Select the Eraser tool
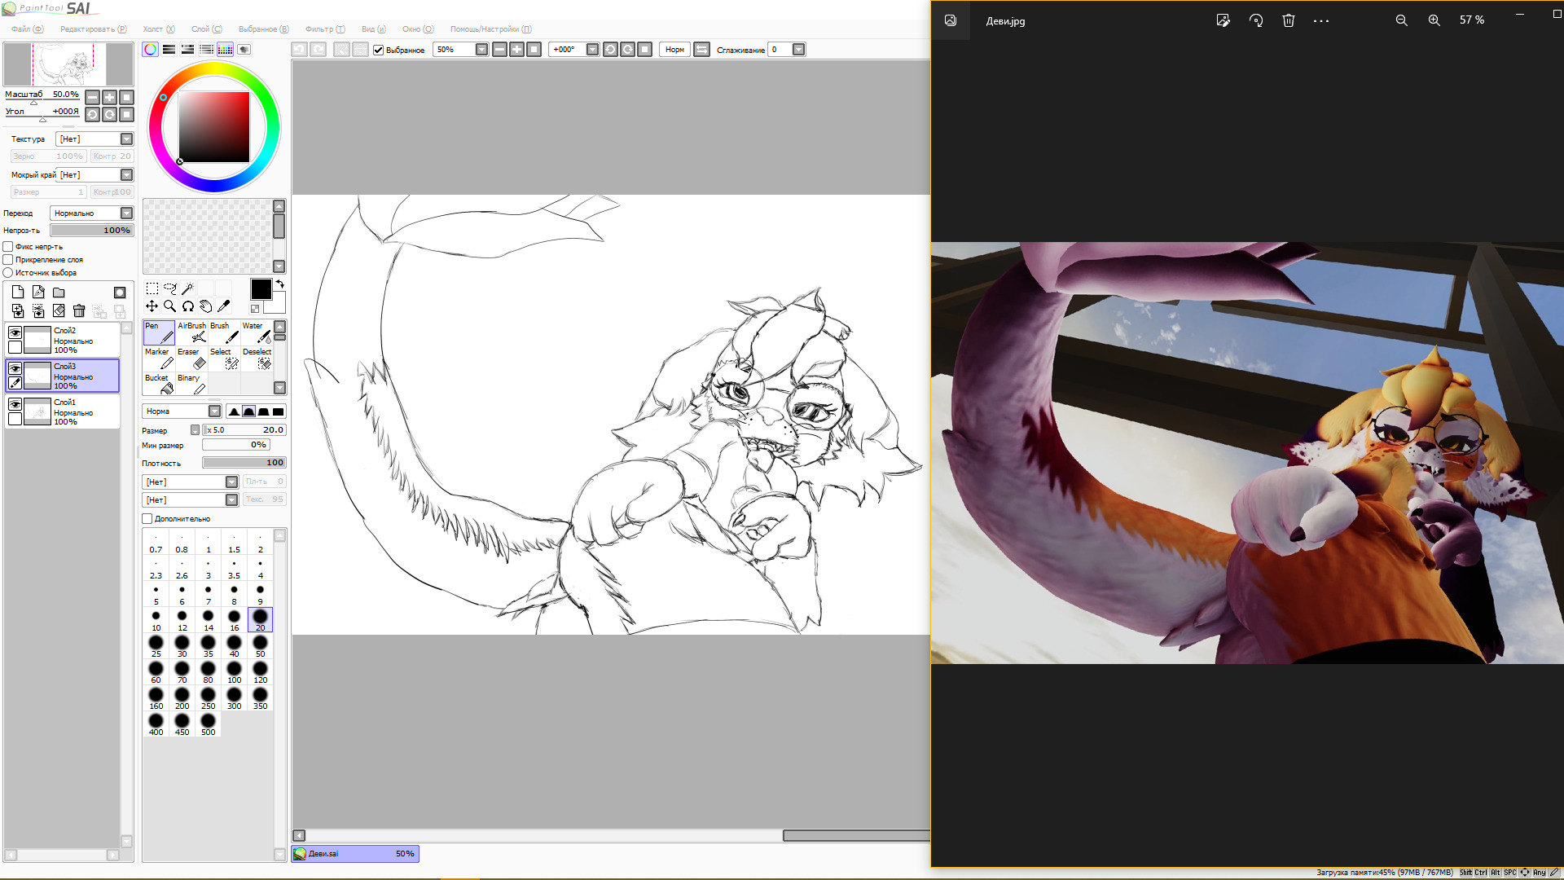 pyautogui.click(x=191, y=359)
